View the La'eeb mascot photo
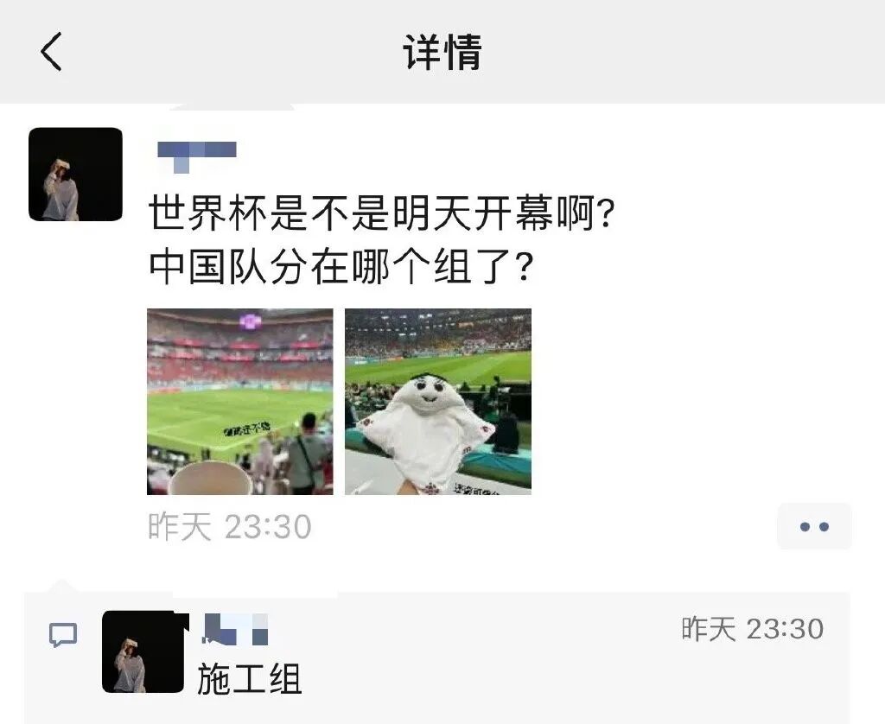Screen dimensions: 885x724 click(x=438, y=402)
